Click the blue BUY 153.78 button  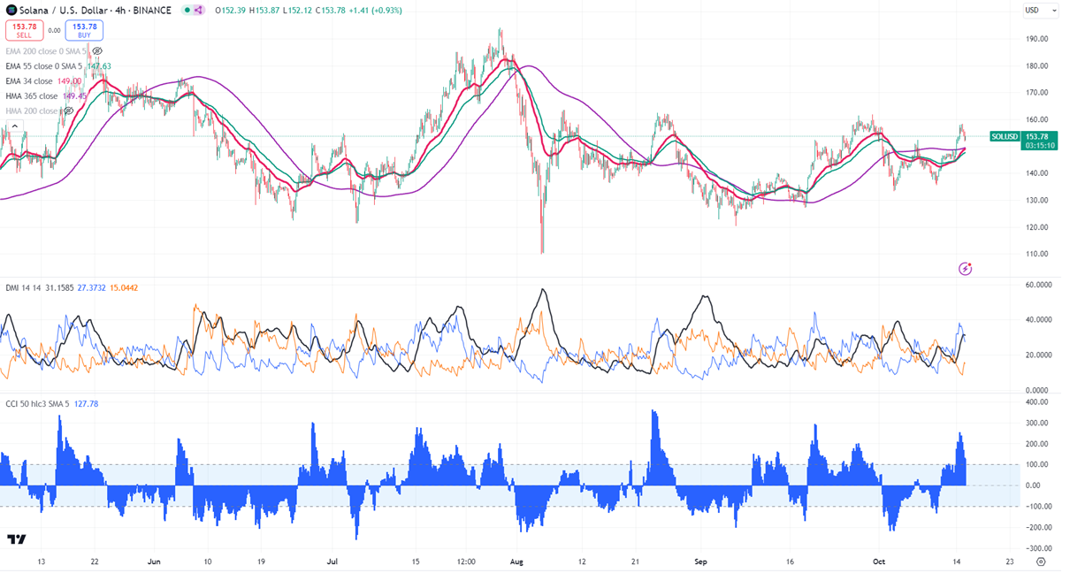[x=84, y=30]
